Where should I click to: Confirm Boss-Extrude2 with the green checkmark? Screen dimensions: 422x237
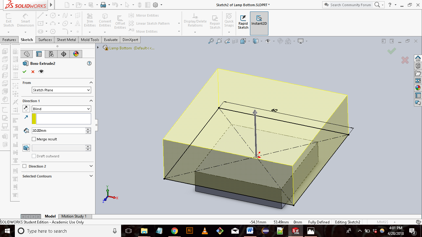pos(24,72)
